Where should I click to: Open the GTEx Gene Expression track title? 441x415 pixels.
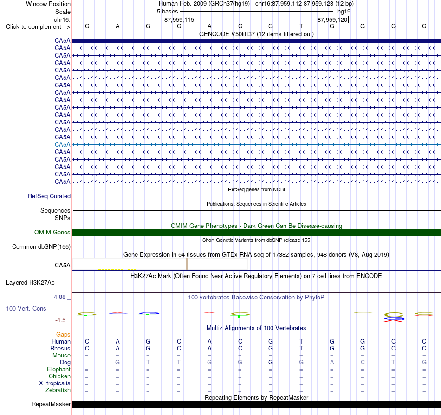[256, 254]
